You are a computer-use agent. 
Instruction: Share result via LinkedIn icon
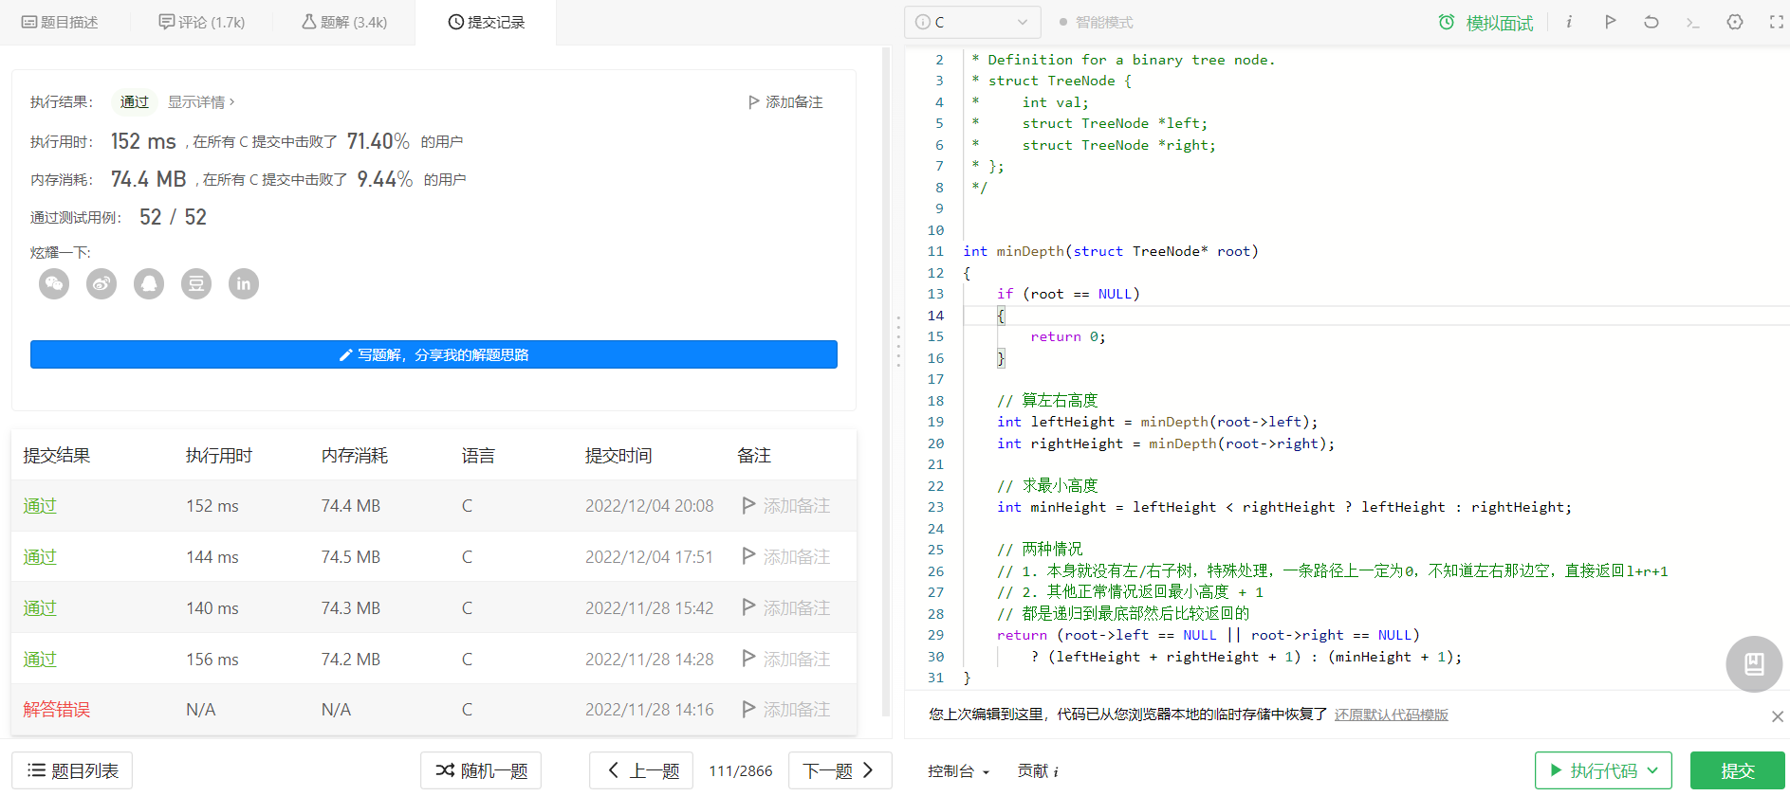(244, 283)
